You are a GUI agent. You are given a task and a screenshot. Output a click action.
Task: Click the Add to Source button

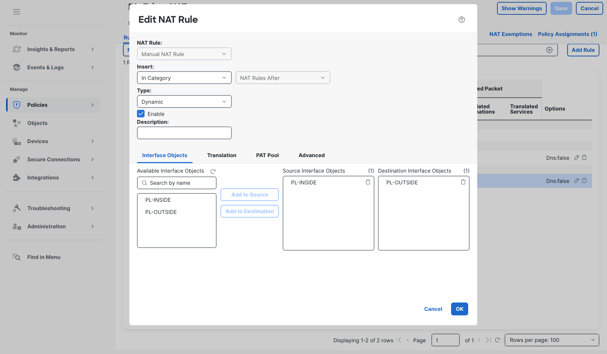pyautogui.click(x=250, y=195)
